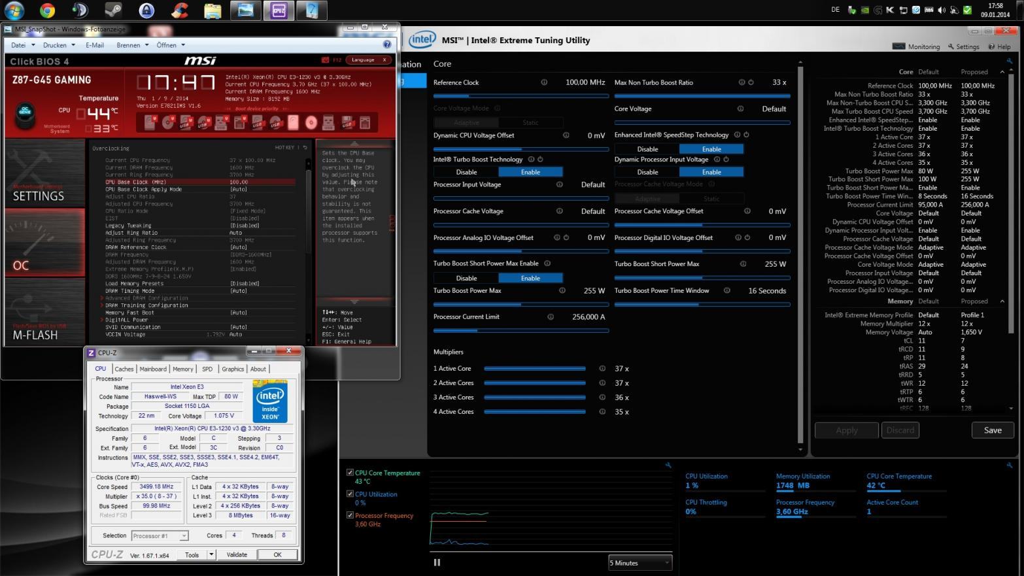Click E-Mail in Fotoanzeige toolbar
Image resolution: width=1024 pixels, height=576 pixels.
(x=95, y=45)
